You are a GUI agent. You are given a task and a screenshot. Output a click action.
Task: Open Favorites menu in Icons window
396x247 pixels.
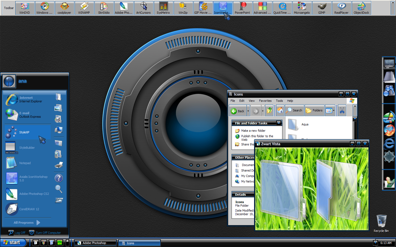[265, 101]
